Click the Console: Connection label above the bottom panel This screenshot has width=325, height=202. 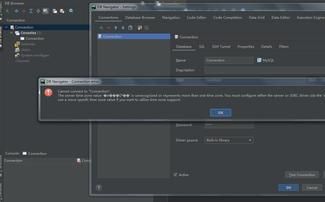pyautogui.click(x=26, y=153)
